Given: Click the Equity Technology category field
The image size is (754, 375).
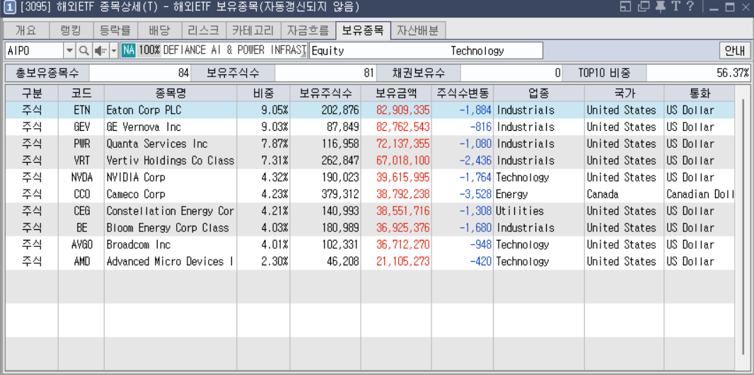Looking at the screenshot, I should (426, 50).
